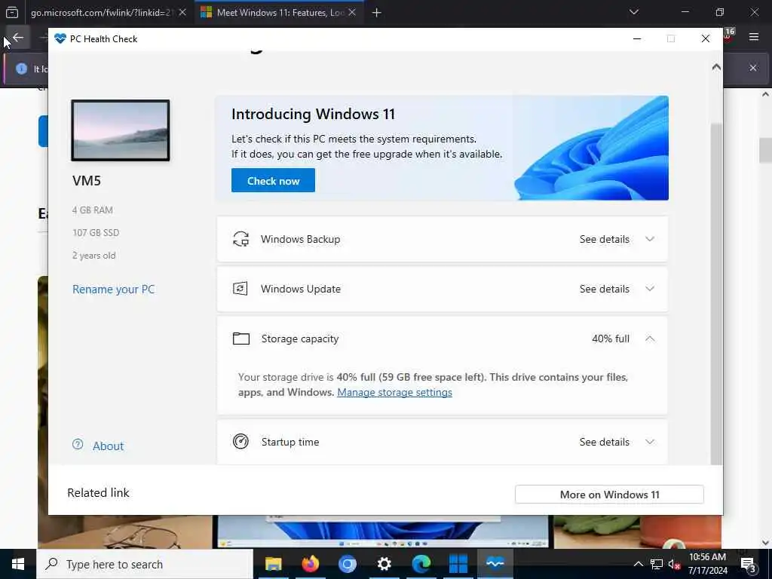Dismiss the browser notification bar with X
Viewport: 772px width, 579px height.
[753, 68]
